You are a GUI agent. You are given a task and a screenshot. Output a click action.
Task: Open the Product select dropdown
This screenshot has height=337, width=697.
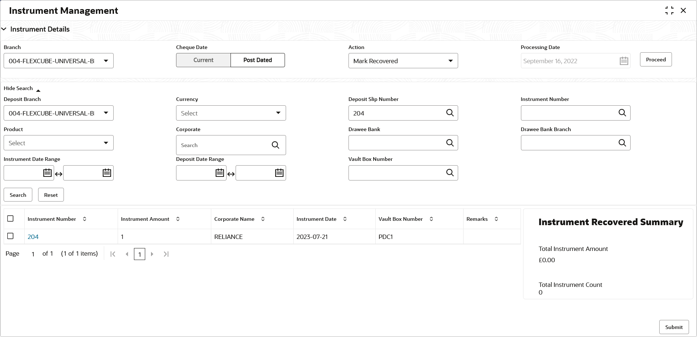tap(58, 143)
